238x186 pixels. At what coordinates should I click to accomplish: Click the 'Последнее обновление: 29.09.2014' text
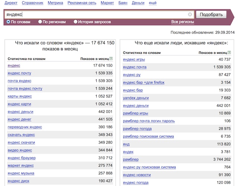[202, 32]
